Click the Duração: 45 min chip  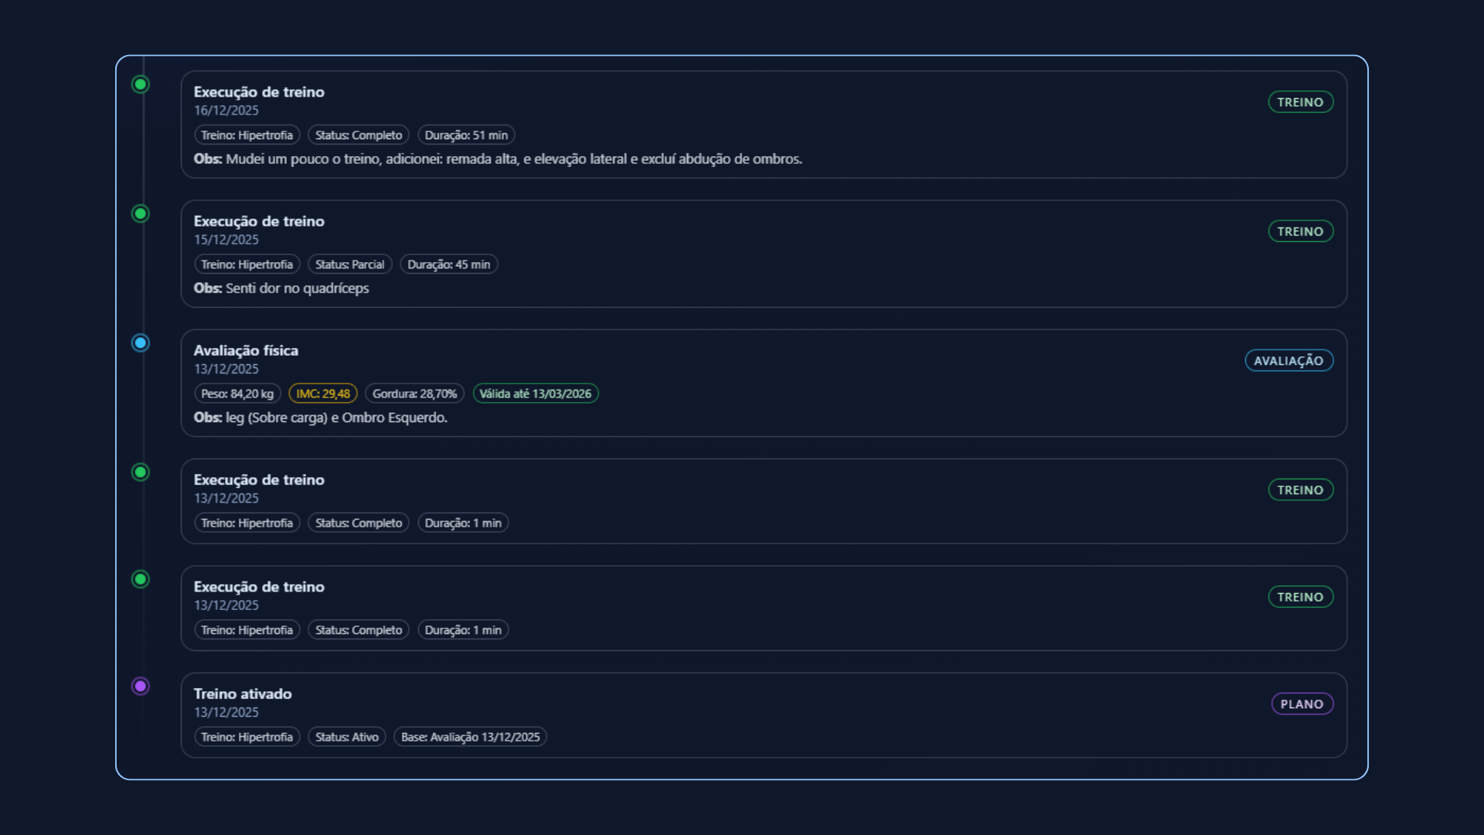point(448,264)
